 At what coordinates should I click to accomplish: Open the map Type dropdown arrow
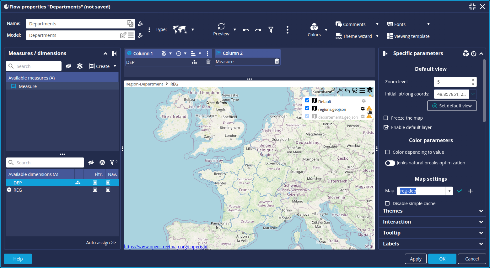click(x=193, y=30)
